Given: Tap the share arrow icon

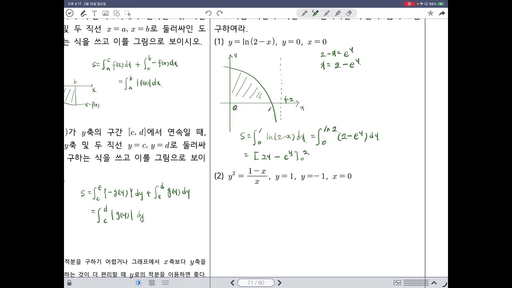Looking at the screenshot, I should (442, 13).
